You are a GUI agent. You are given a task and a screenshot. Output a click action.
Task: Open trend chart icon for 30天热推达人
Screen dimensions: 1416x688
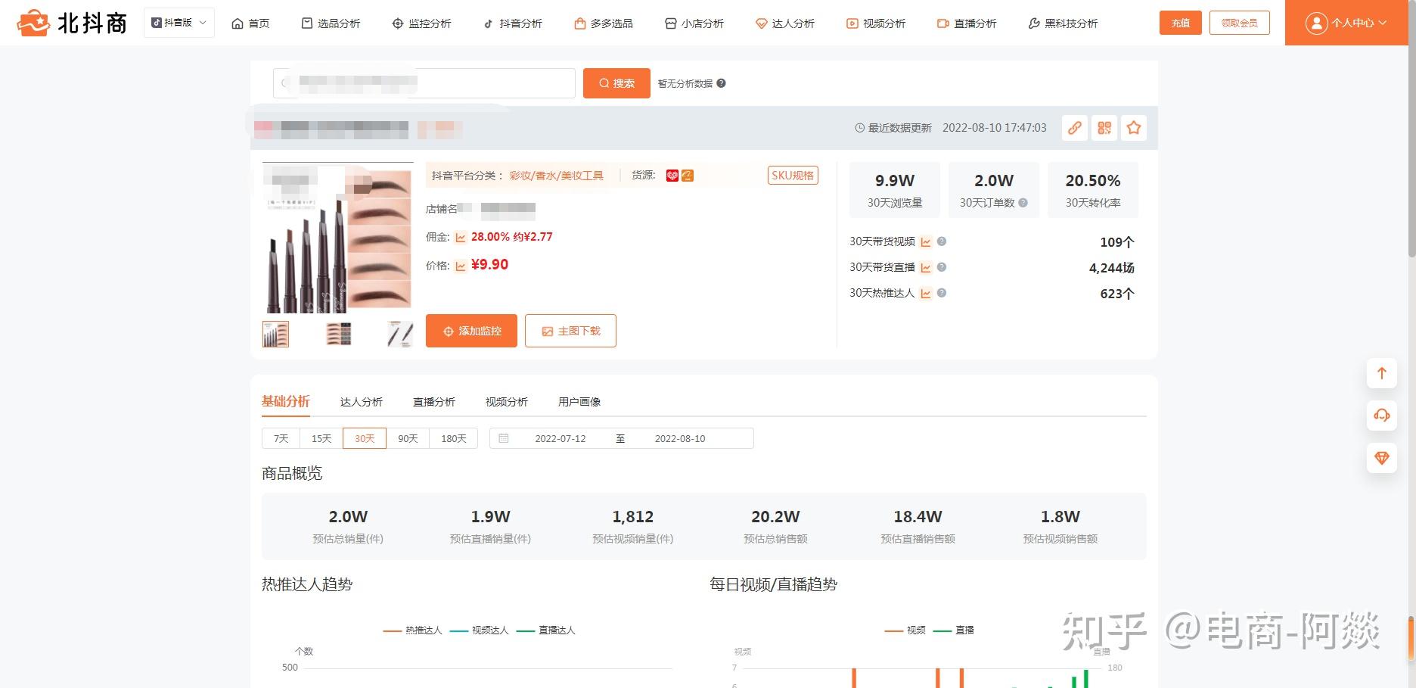tap(926, 294)
